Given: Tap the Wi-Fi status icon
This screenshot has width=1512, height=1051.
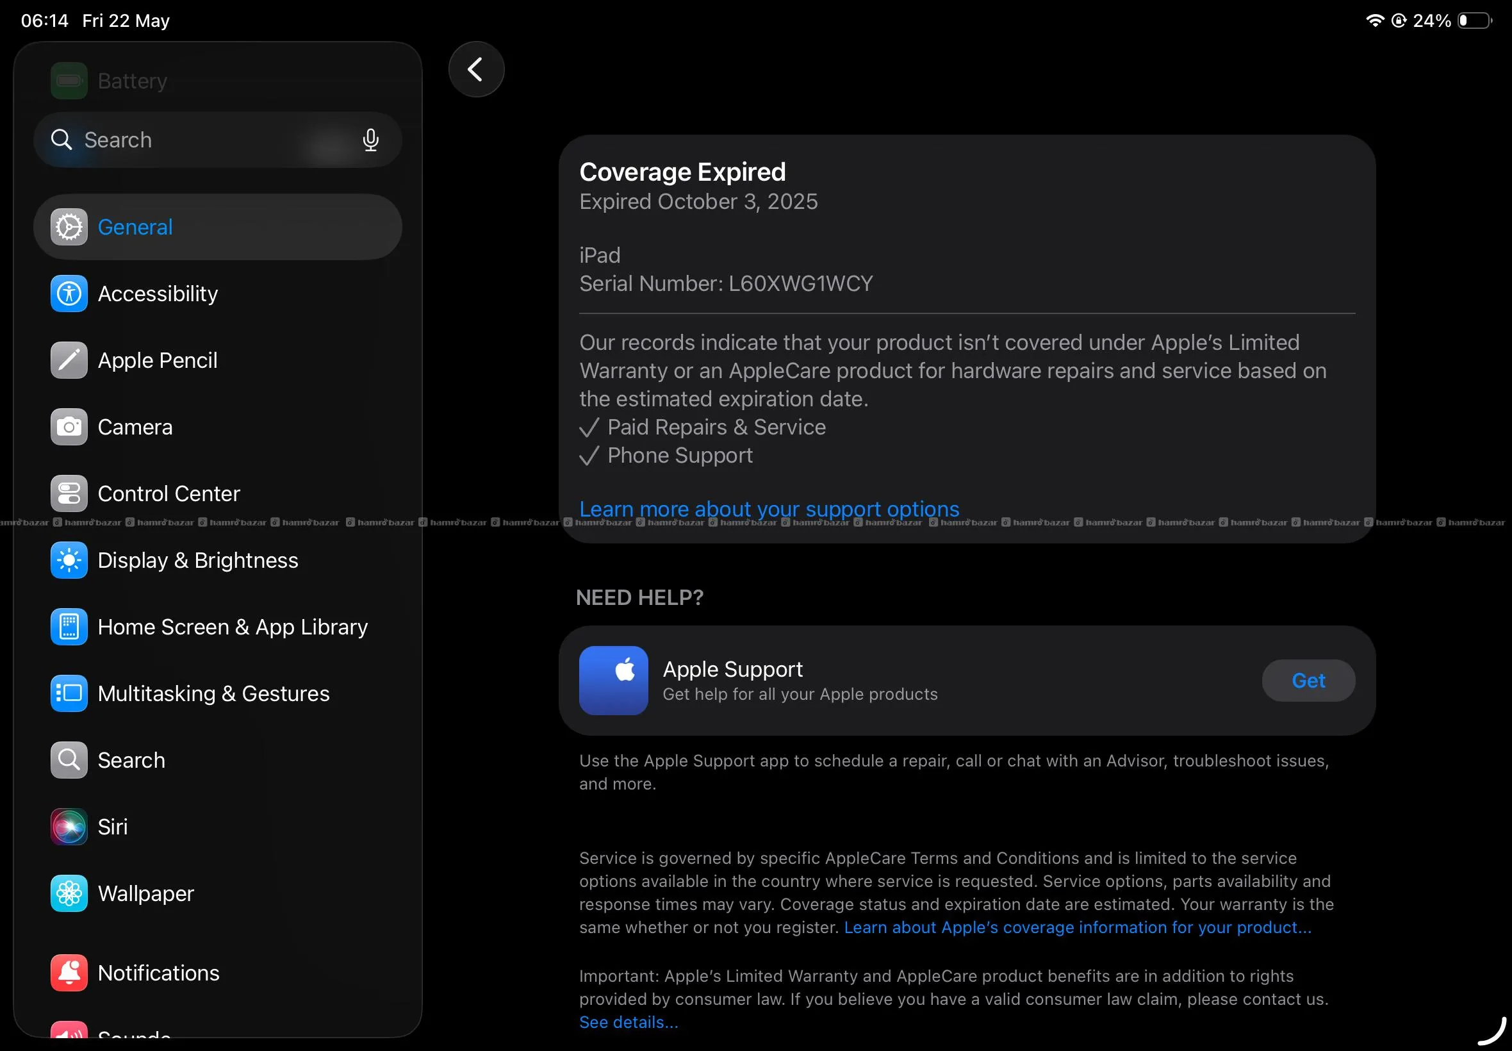Looking at the screenshot, I should click(x=1374, y=21).
